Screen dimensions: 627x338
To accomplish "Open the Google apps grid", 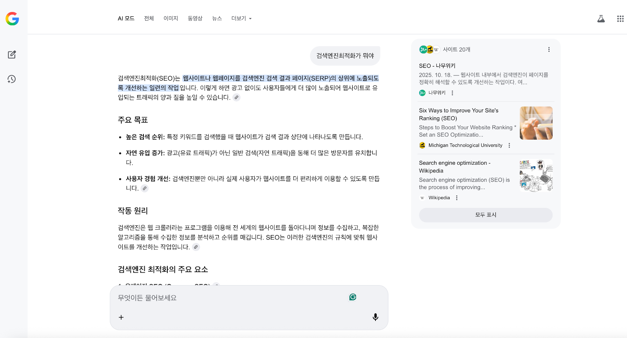I will 620,19.
